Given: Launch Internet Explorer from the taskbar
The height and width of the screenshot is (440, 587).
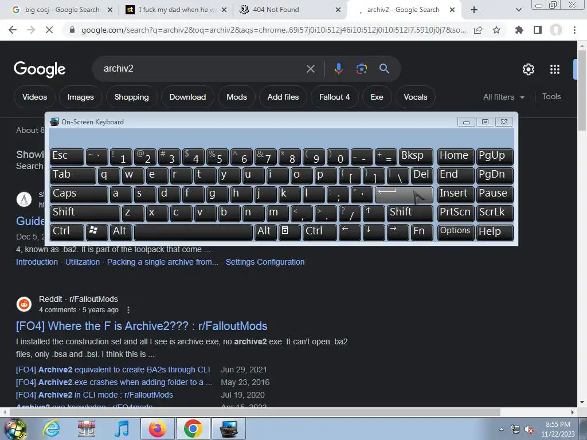Looking at the screenshot, I should [x=51, y=429].
